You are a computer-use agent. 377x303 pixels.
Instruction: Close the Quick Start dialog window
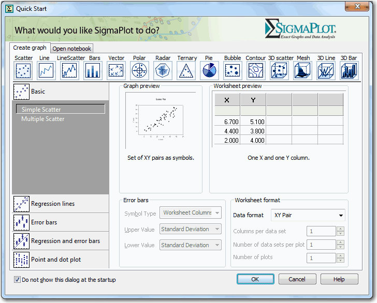357,7
